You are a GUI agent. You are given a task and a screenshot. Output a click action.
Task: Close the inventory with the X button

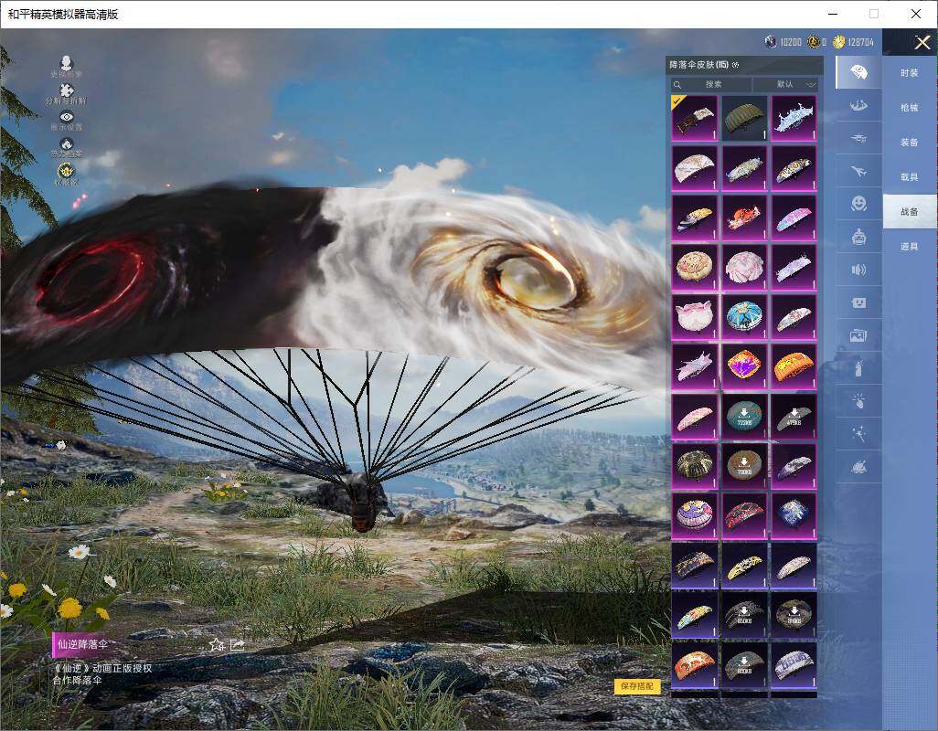coord(922,42)
